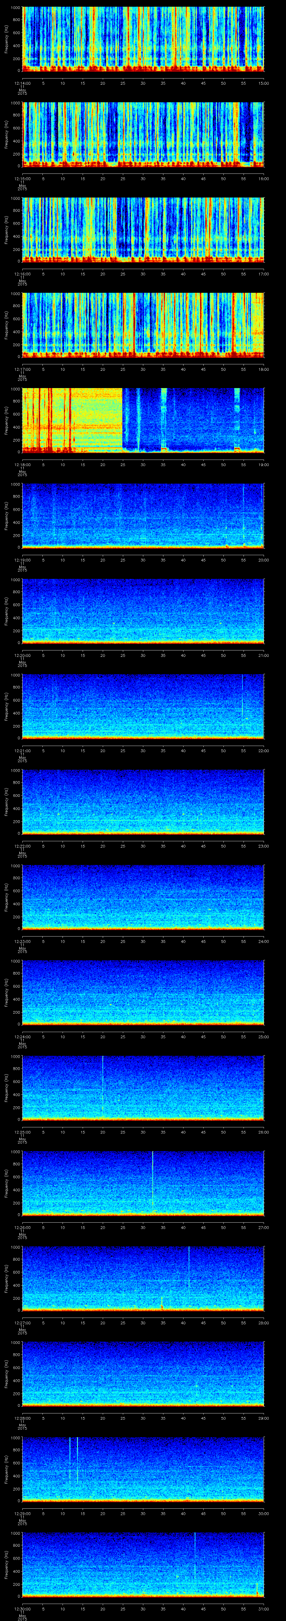The width and height of the screenshot is (286, 1621).
Task: Select the 24:00 end time label
Action: click(x=264, y=941)
